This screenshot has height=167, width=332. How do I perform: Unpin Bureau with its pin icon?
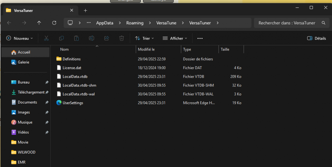[47, 82]
